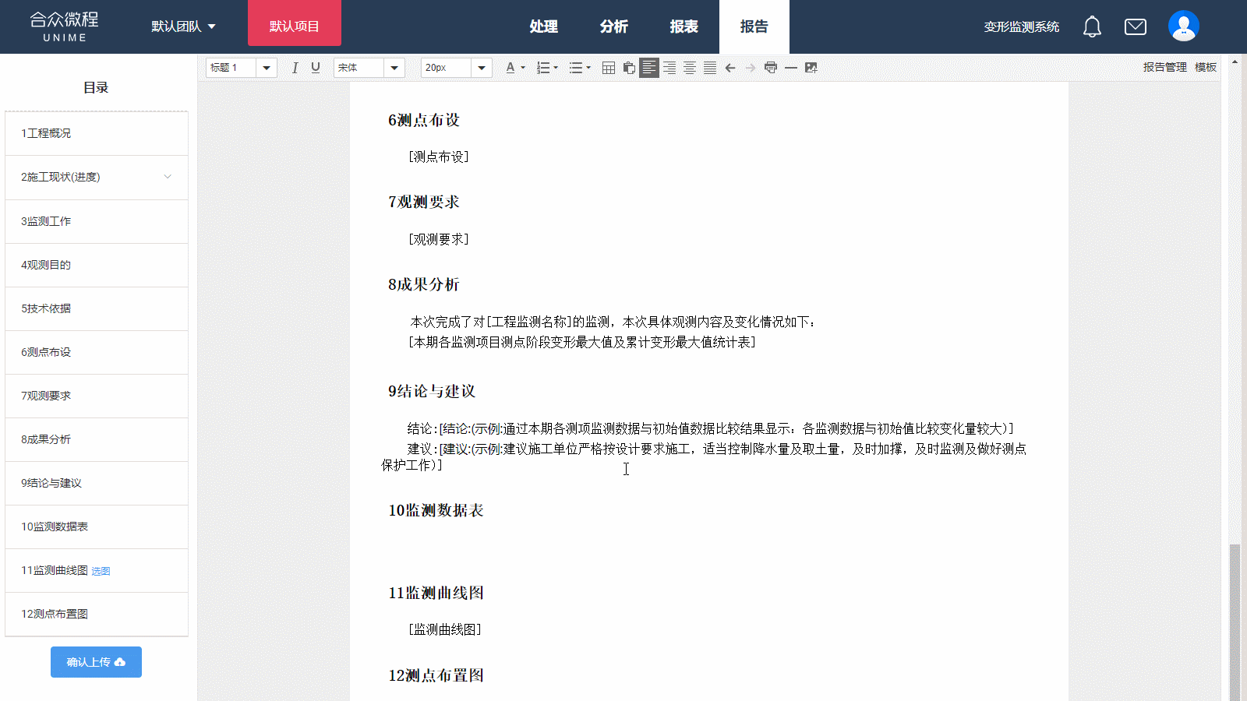Insert a table into the report
The width and height of the screenshot is (1247, 701).
click(x=609, y=68)
